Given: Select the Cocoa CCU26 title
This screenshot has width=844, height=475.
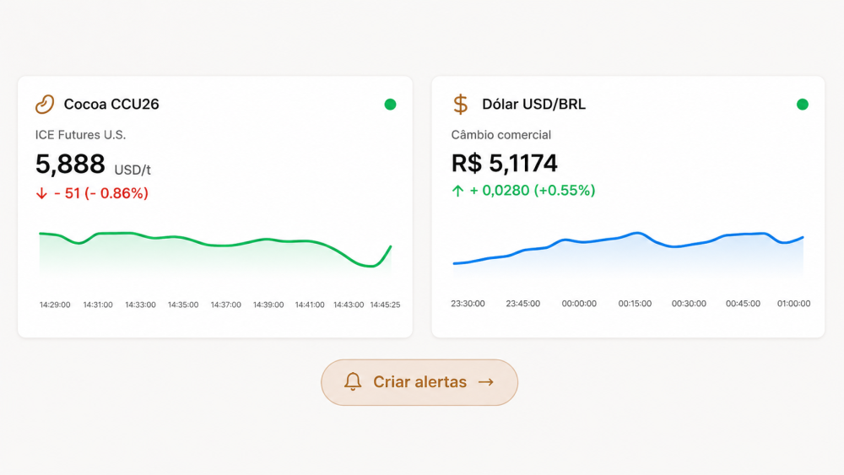Looking at the screenshot, I should (x=111, y=105).
